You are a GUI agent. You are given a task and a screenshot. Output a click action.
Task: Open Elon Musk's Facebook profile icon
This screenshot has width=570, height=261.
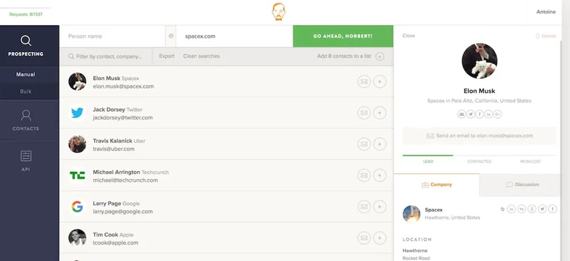pos(479,114)
